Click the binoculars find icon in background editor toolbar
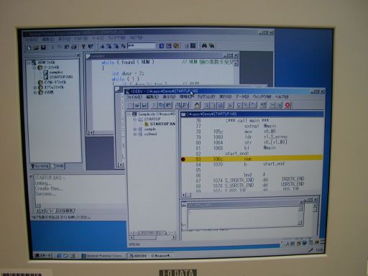The image size is (368, 276). click(204, 45)
